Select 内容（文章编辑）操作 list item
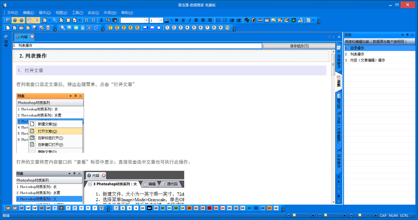 point(380,60)
